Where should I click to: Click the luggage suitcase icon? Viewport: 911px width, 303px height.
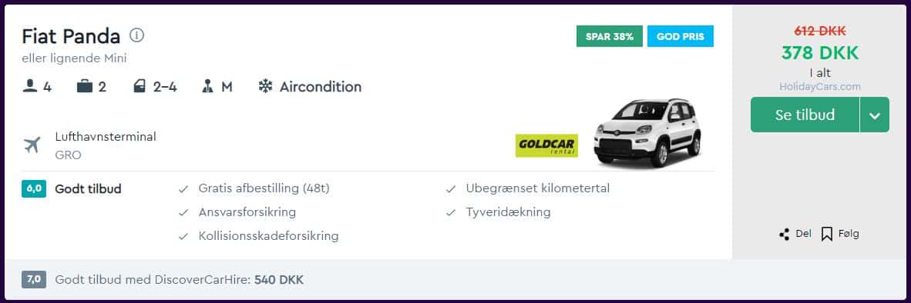[x=85, y=86]
